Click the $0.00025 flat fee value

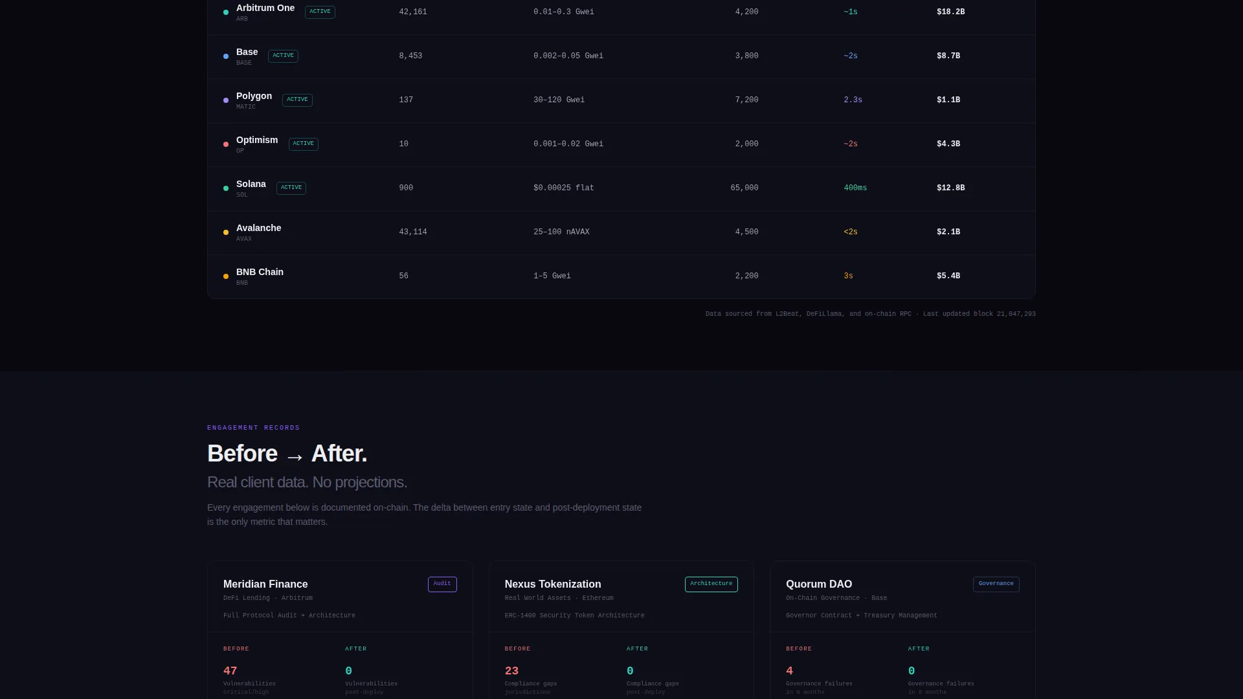[x=563, y=188]
